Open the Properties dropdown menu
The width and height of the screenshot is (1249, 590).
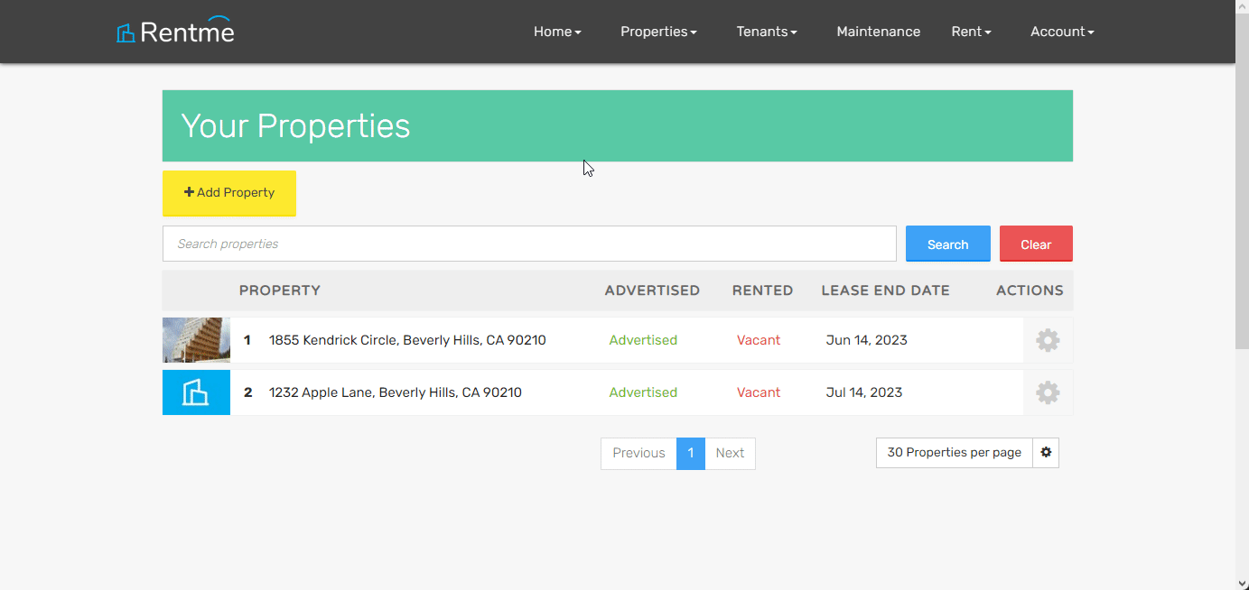658,31
